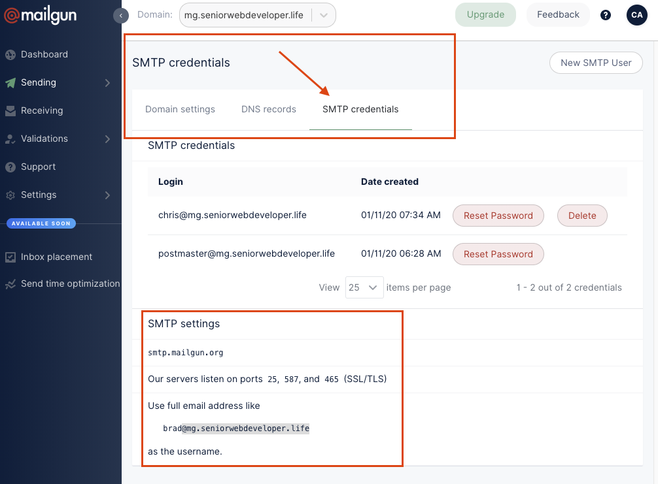Viewport: 658px width, 484px height.
Task: Click the smtp.mailgun.org hostname text
Action: point(186,353)
